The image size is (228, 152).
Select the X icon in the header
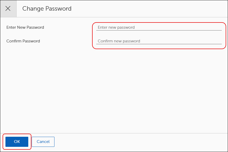[x=8, y=9]
